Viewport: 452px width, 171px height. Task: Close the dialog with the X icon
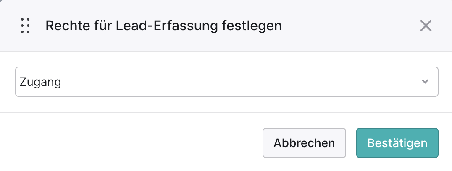(x=426, y=26)
